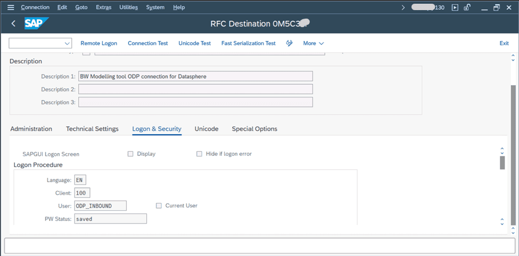Open the Extras menu
Viewport: 519px width, 256px height.
[x=104, y=7]
